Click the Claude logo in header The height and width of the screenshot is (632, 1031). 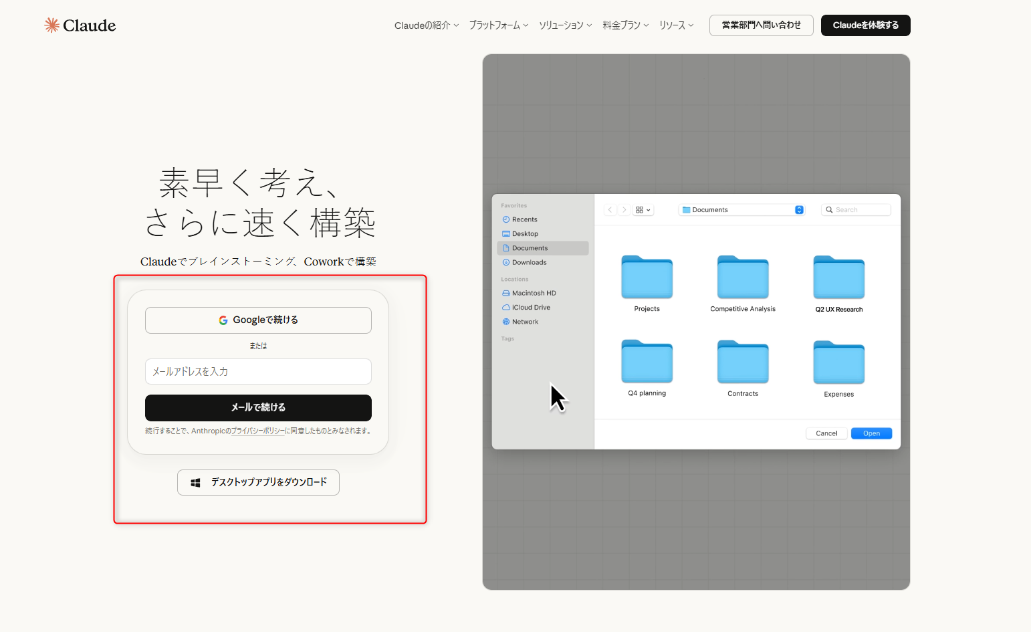(80, 25)
